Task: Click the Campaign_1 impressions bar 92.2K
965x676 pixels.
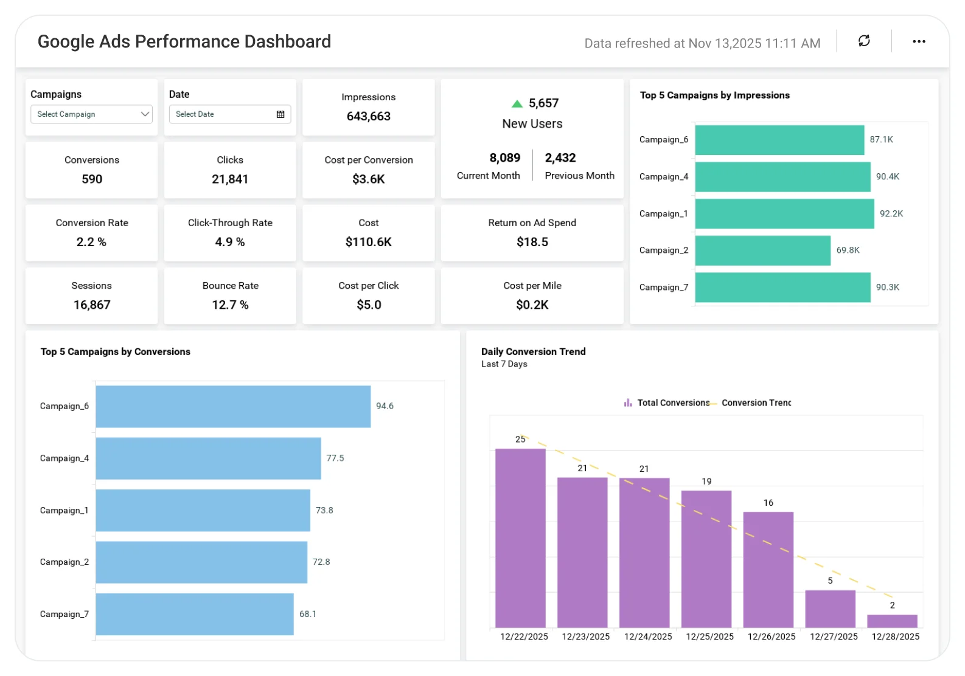Action: tap(785, 214)
